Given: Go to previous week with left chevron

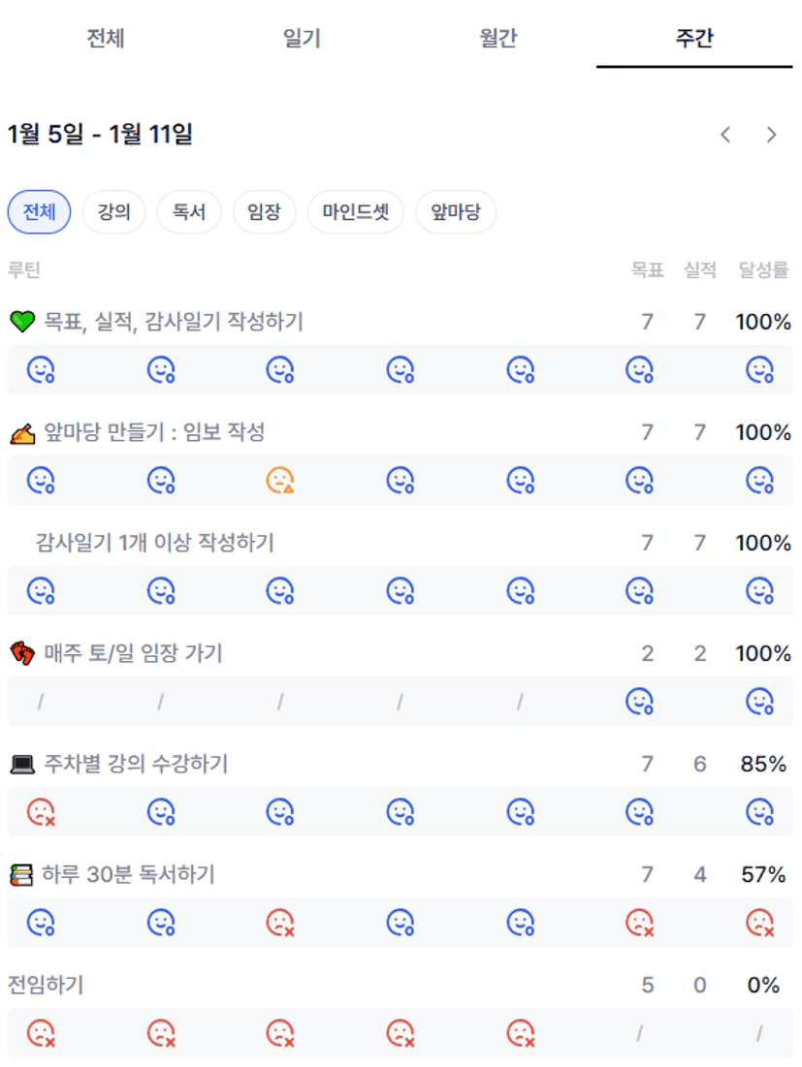Looking at the screenshot, I should click(725, 135).
